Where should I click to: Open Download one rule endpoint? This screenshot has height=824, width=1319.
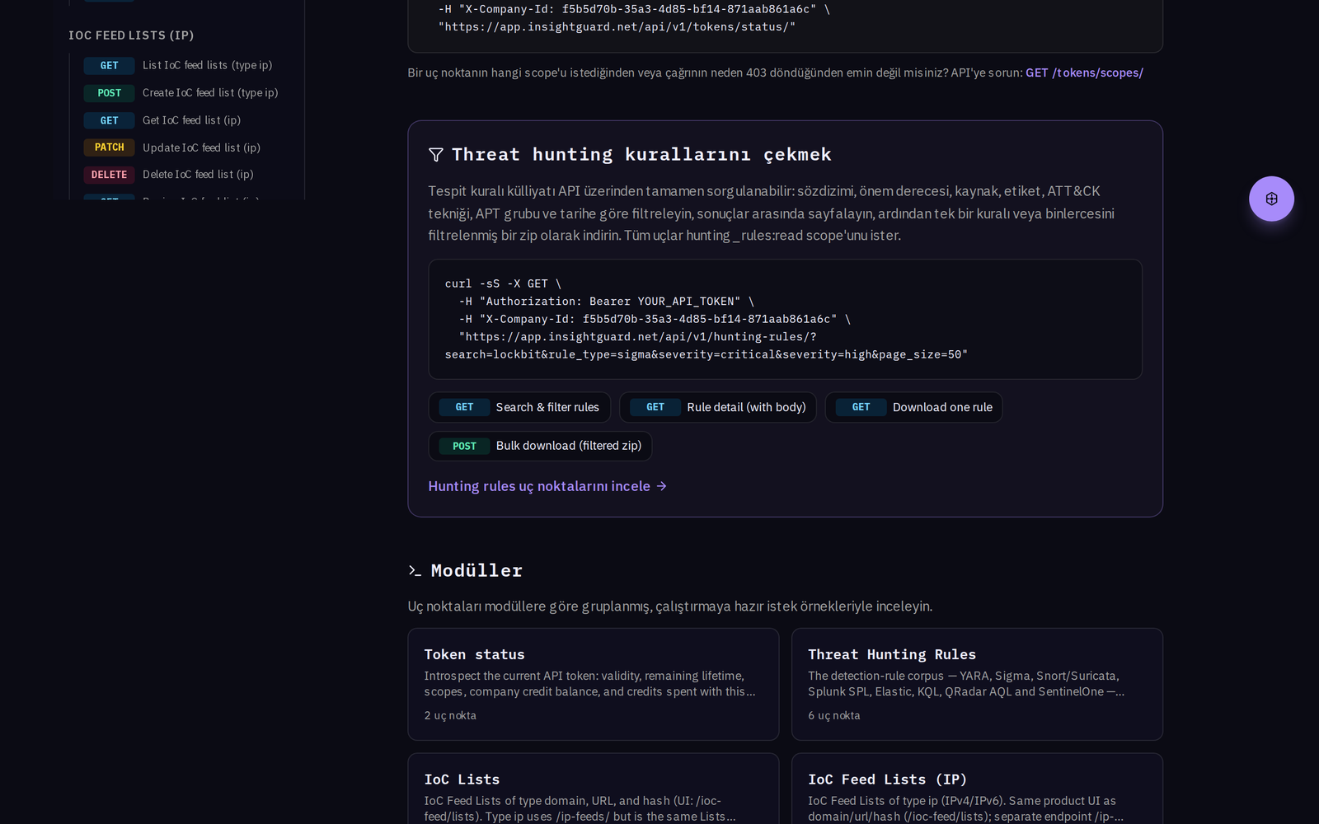pos(913,407)
